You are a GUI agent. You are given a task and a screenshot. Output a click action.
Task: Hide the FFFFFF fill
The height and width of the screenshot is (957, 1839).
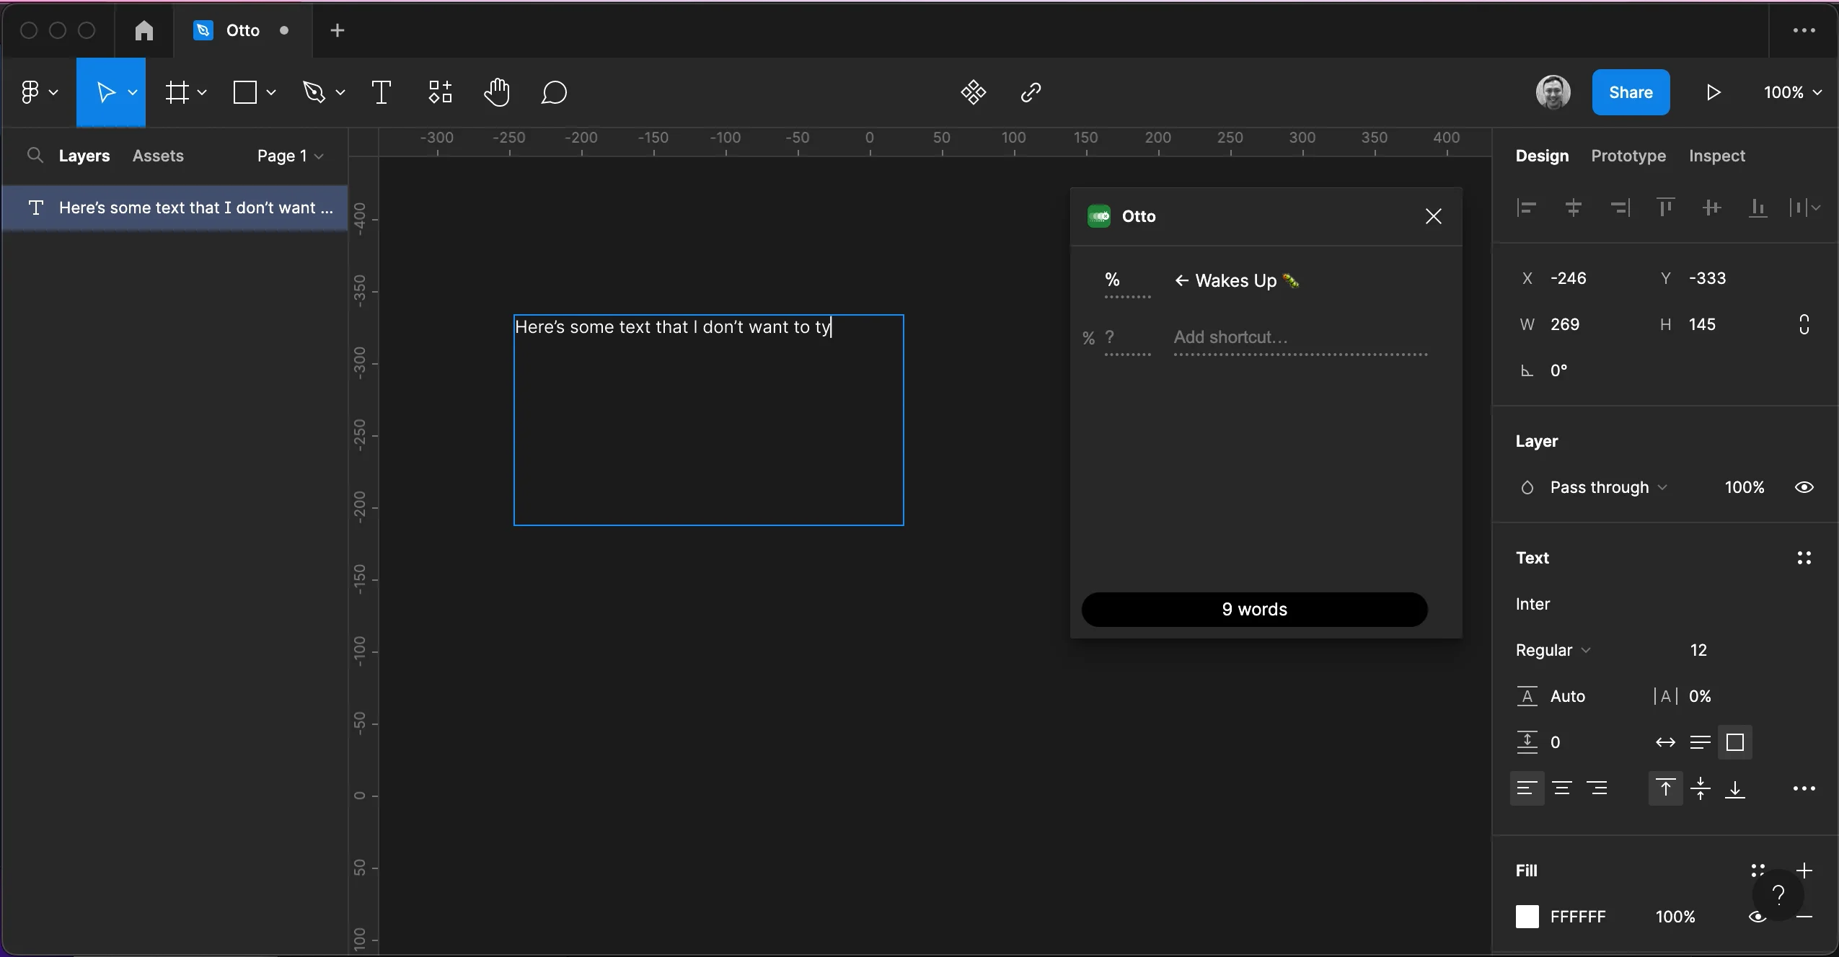coord(1757,918)
